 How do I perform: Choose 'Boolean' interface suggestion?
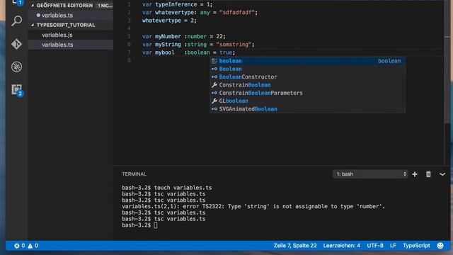[307, 69]
